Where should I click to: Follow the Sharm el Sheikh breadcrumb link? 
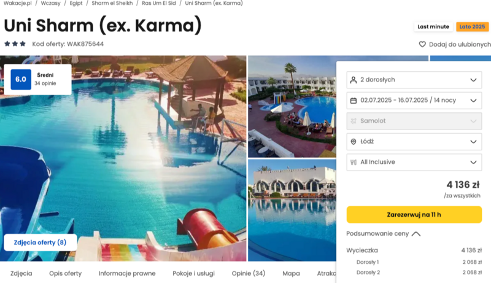tap(112, 3)
